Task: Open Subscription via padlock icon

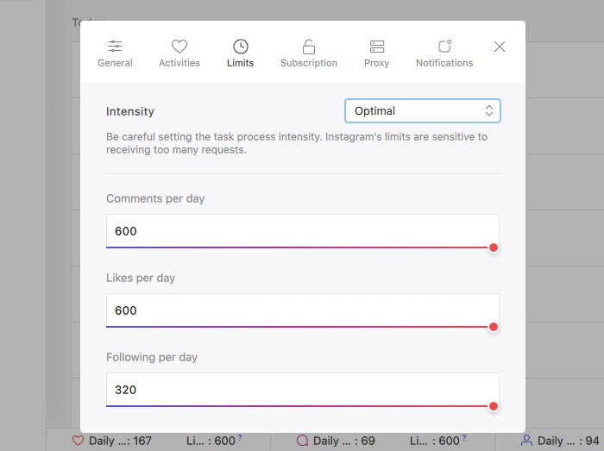Action: [309, 47]
